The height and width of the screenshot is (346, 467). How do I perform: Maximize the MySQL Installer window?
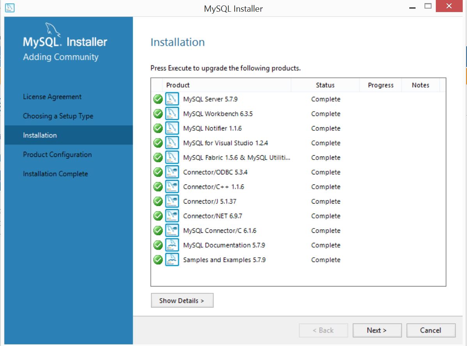point(428,6)
